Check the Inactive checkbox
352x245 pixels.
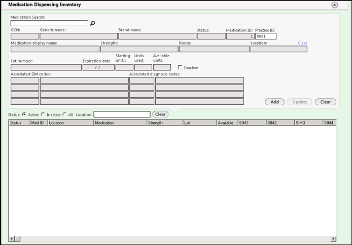pyautogui.click(x=180, y=67)
